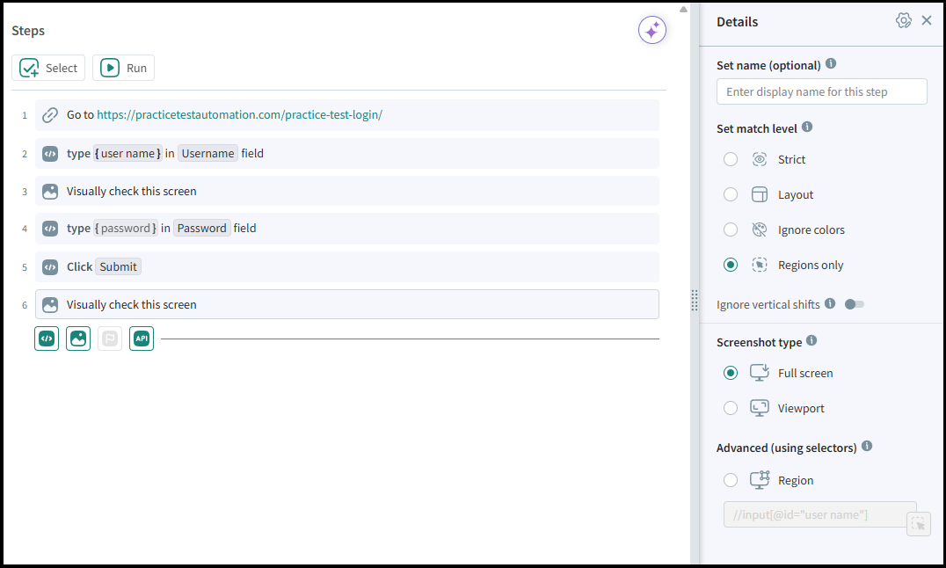The width and height of the screenshot is (946, 568).
Task: Click the region element picker icon
Action: [x=918, y=524]
